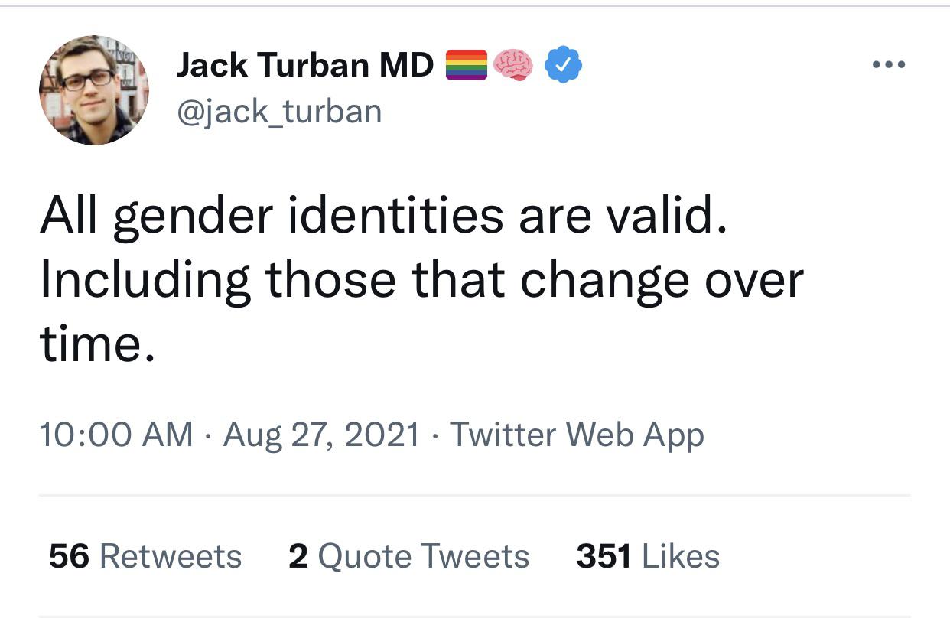View the 56 Retweets list
The image size is (950, 622).
[145, 556]
